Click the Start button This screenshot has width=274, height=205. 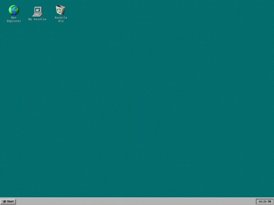coord(8,201)
